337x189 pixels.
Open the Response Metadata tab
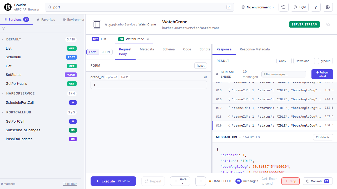(x=255, y=49)
